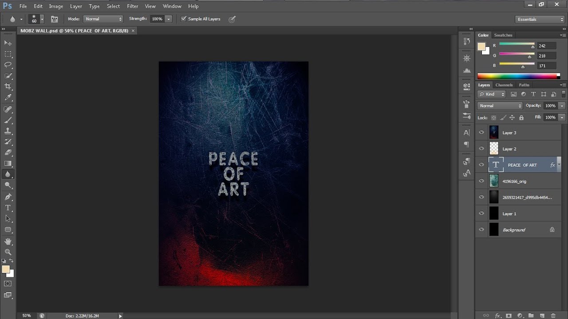Viewport: 568px width, 319px height.
Task: Toggle tablet pressure for strength
Action: 232,19
